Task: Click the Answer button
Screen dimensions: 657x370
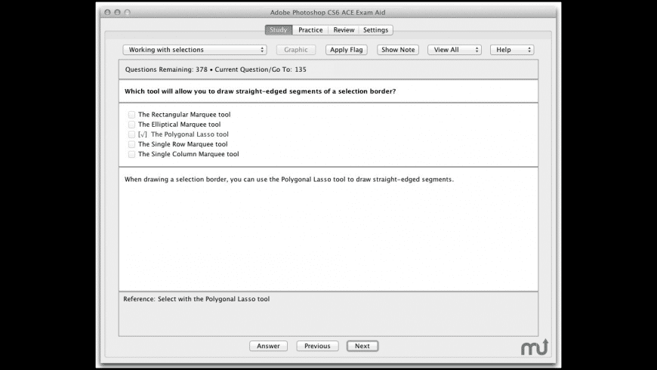Action: 268,346
